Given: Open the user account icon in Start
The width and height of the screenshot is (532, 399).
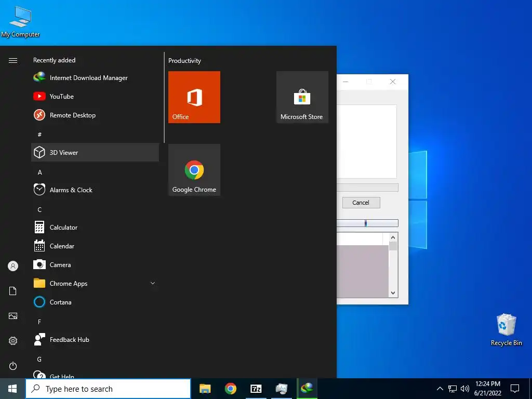Looking at the screenshot, I should tap(13, 266).
